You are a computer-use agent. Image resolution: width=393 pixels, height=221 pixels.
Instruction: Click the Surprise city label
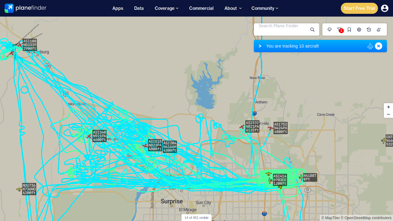click(x=172, y=201)
